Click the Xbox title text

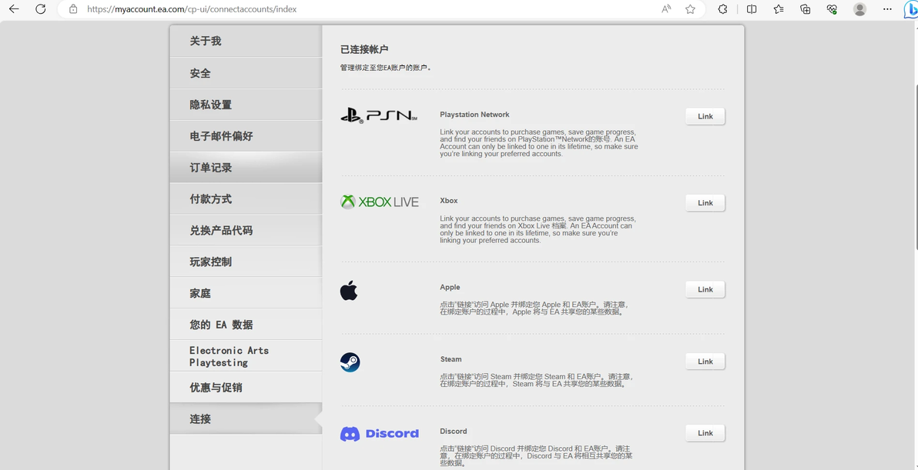[448, 201]
